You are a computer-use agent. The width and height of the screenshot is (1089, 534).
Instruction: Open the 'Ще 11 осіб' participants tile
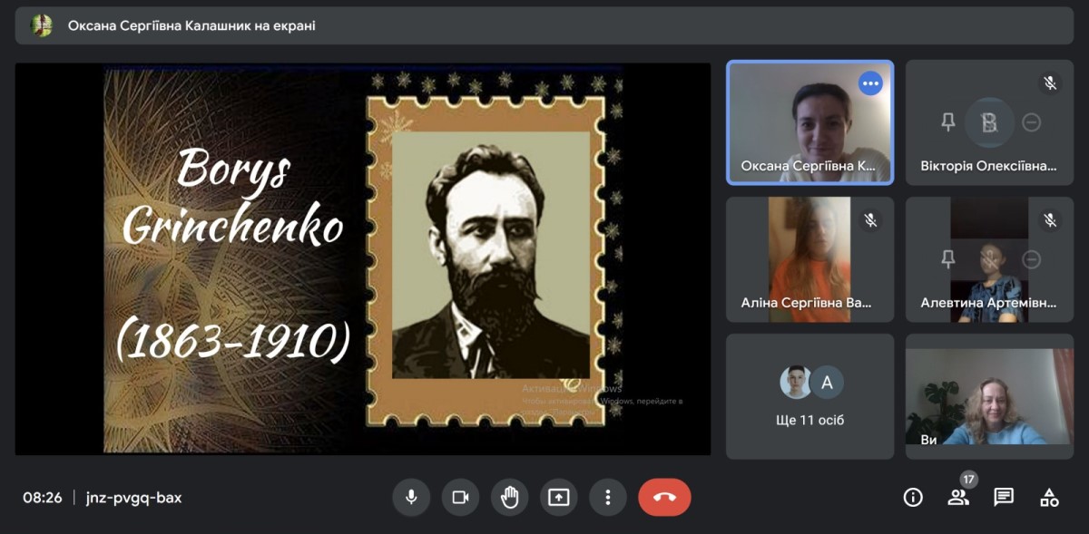[810, 396]
